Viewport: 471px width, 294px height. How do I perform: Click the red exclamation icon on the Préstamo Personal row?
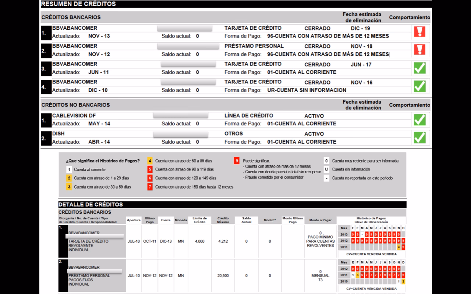pyautogui.click(x=419, y=50)
